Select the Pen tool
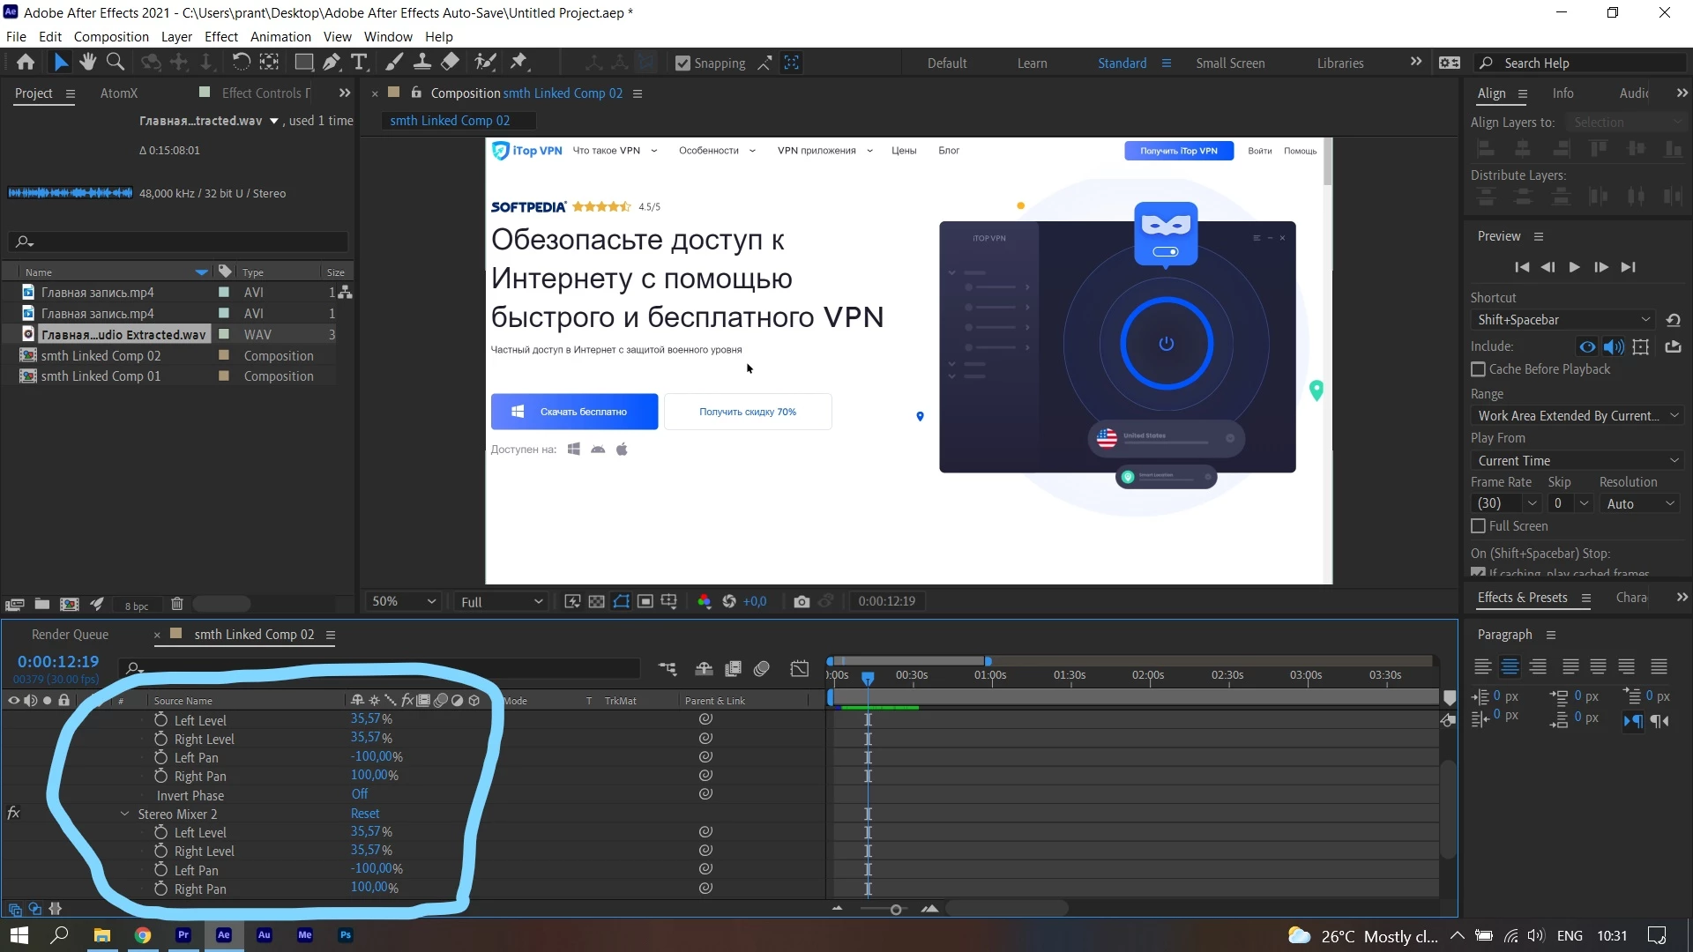 click(x=332, y=62)
